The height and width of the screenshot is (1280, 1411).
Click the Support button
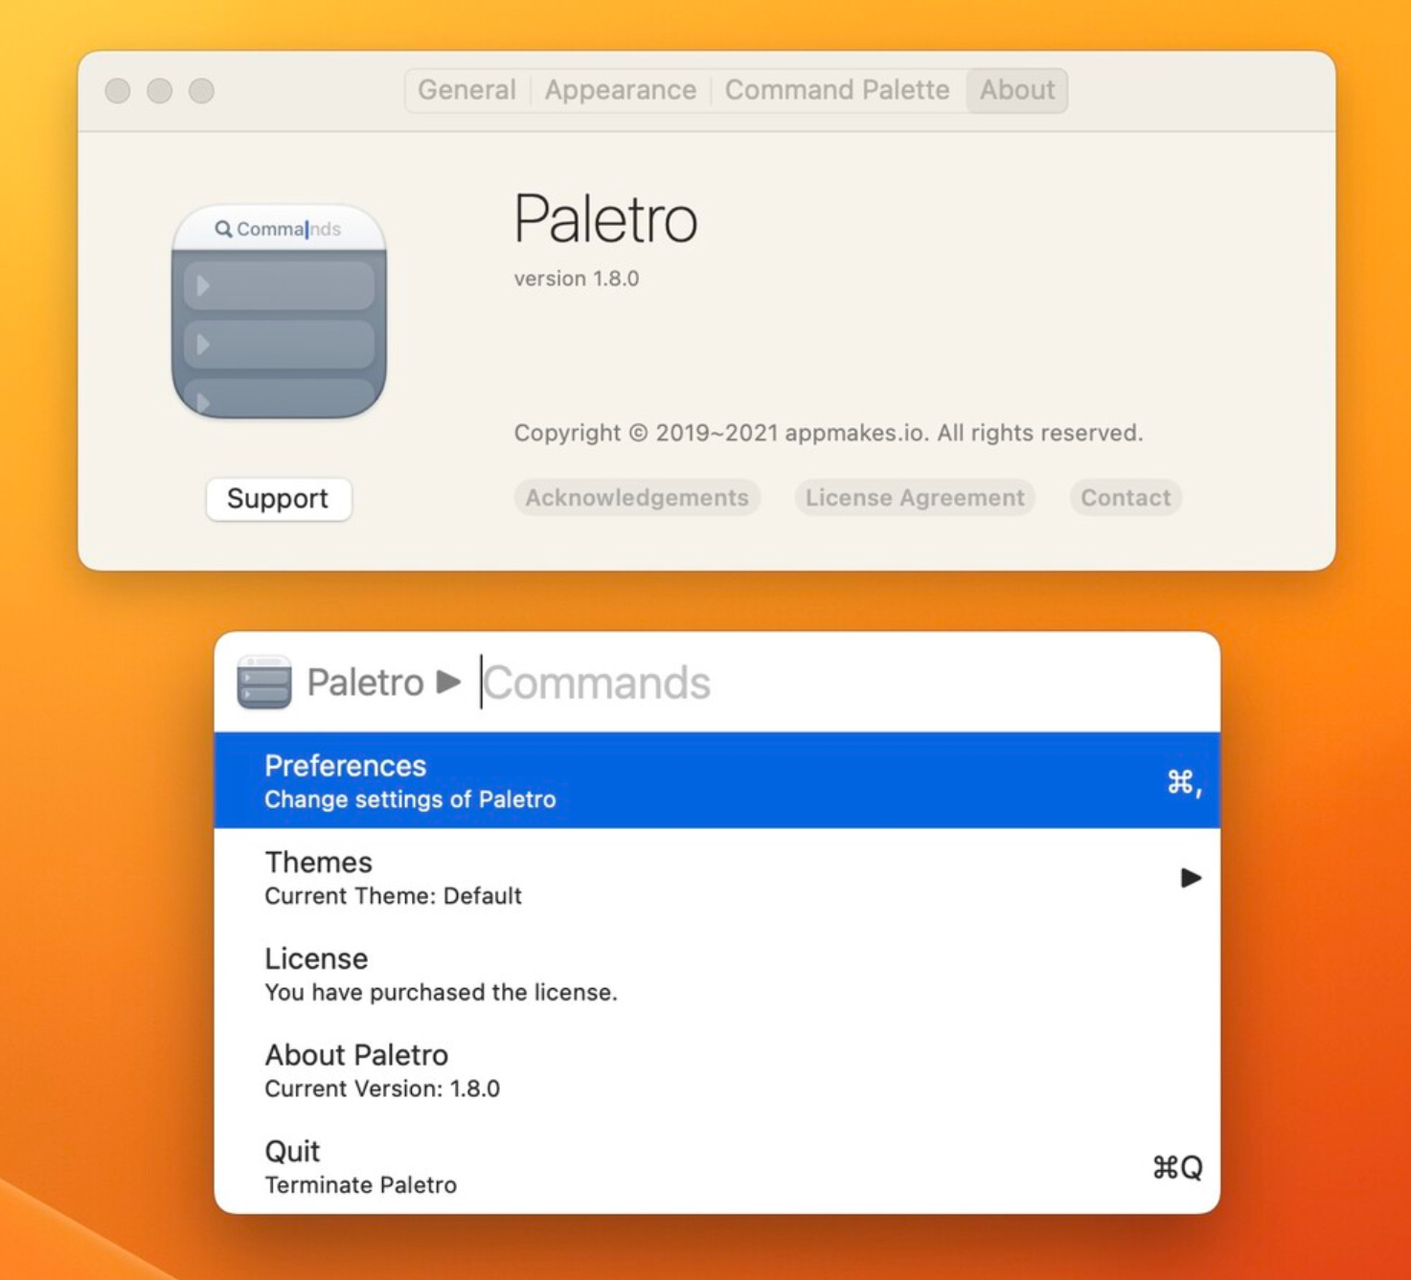(x=278, y=499)
